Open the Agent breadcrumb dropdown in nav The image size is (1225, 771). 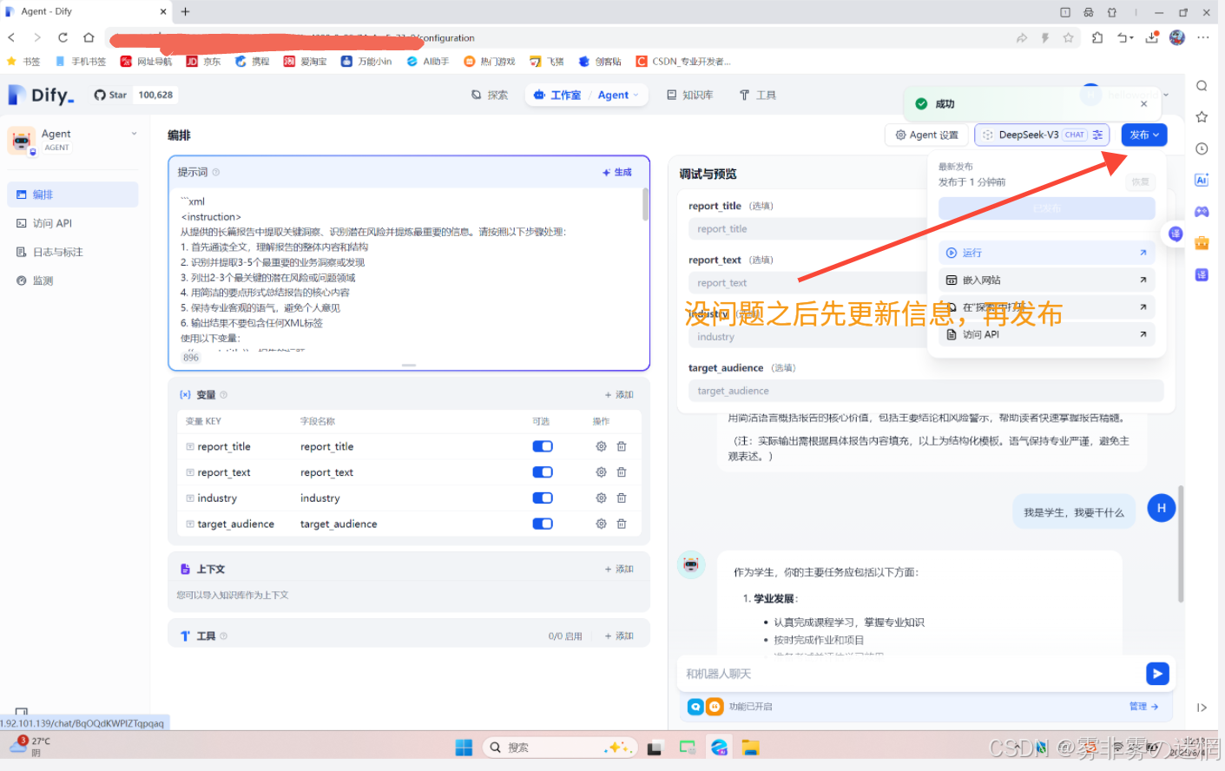pyautogui.click(x=618, y=95)
